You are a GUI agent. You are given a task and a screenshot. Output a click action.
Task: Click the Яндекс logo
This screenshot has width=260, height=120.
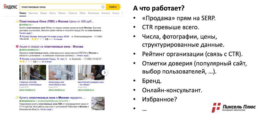pos(10,7)
